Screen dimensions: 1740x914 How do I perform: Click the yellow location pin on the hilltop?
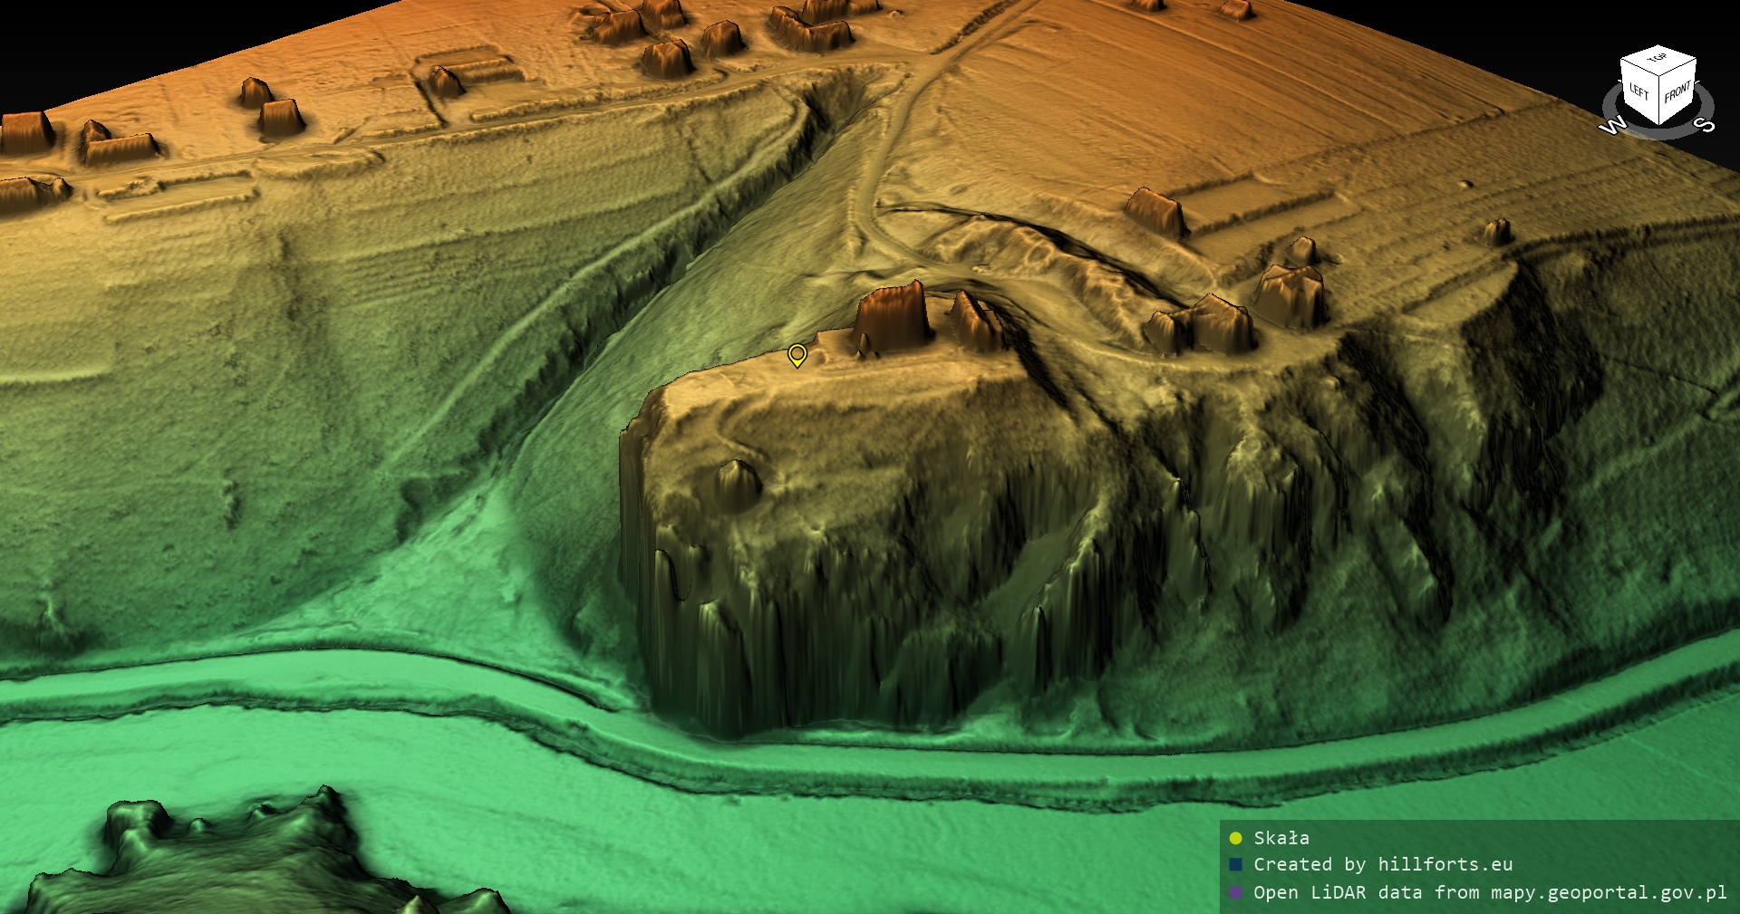click(x=797, y=354)
